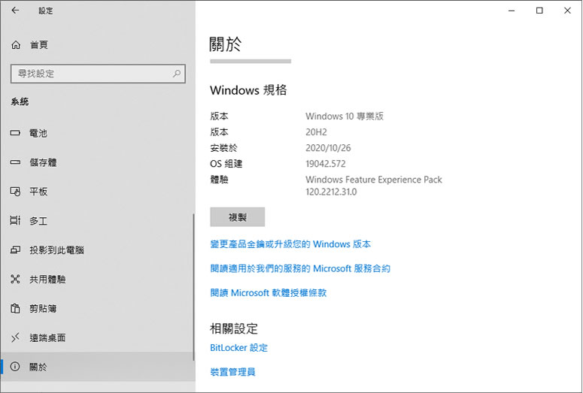Click the remote desktop icon for 遠端桌面

click(x=15, y=337)
